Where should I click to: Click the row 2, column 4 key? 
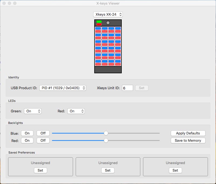[118, 36]
